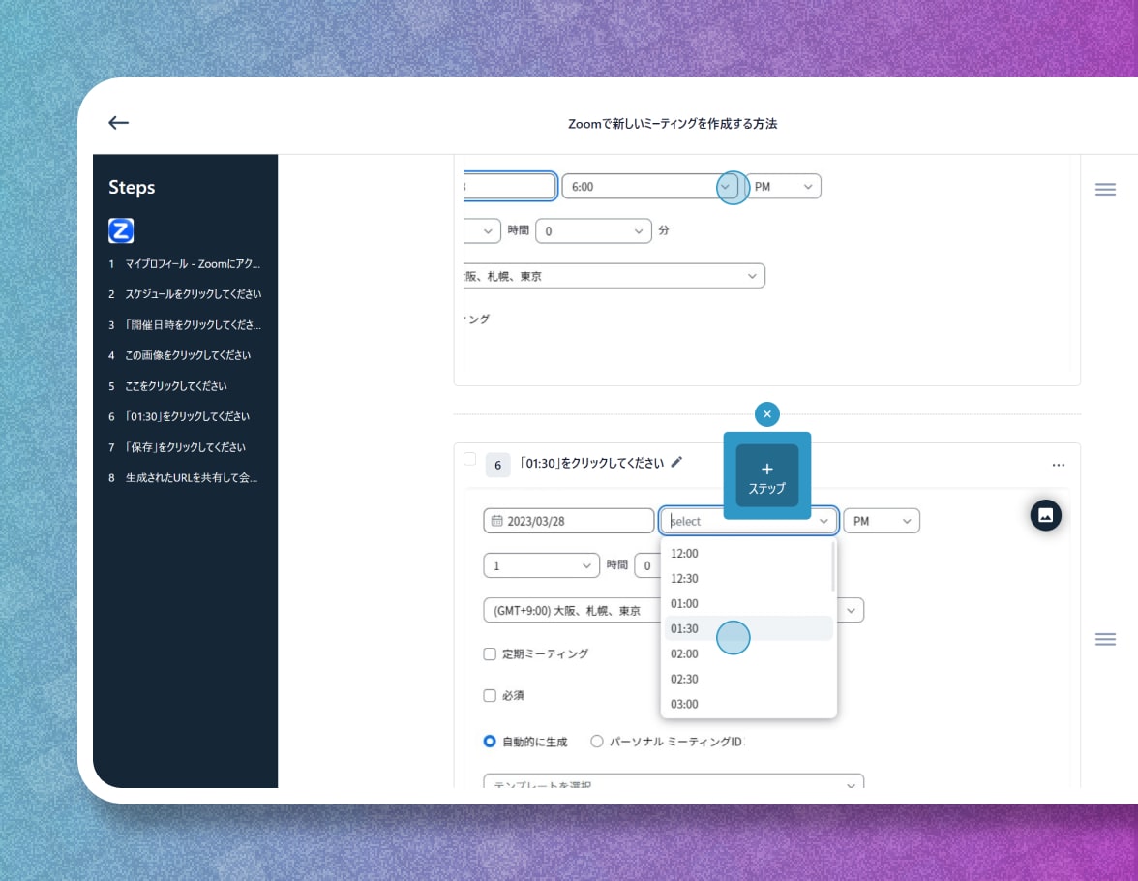Go to step 4 この画像をクリック
1138x881 pixels.
click(x=179, y=355)
